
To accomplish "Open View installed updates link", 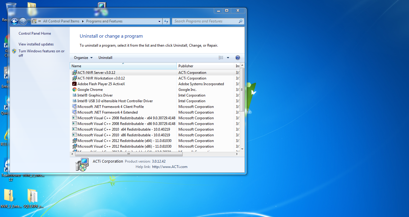I will tap(36, 44).
